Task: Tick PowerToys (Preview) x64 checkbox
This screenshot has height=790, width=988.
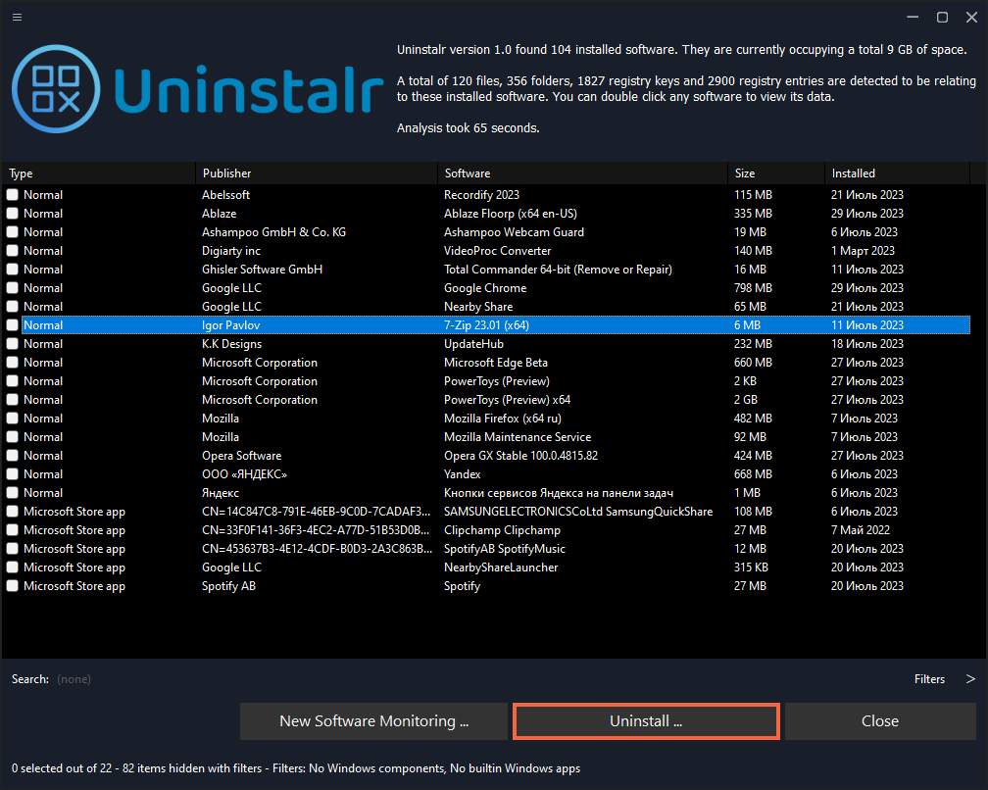Action: pos(12,399)
